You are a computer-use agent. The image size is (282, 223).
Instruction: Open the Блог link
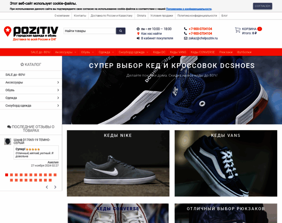(x=224, y=16)
